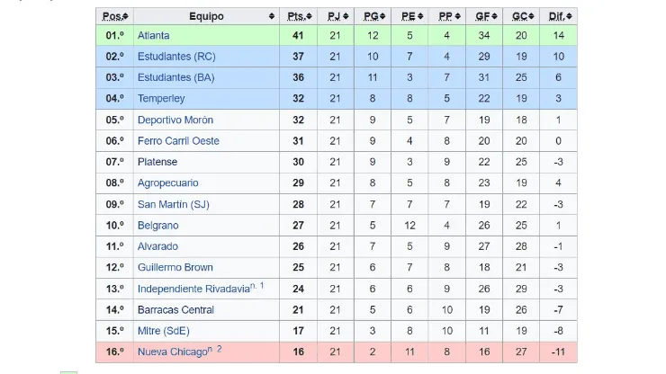Image resolution: width=666 pixels, height=374 pixels.
Task: Open Estudiantes (RC) team page
Action: [175, 57]
